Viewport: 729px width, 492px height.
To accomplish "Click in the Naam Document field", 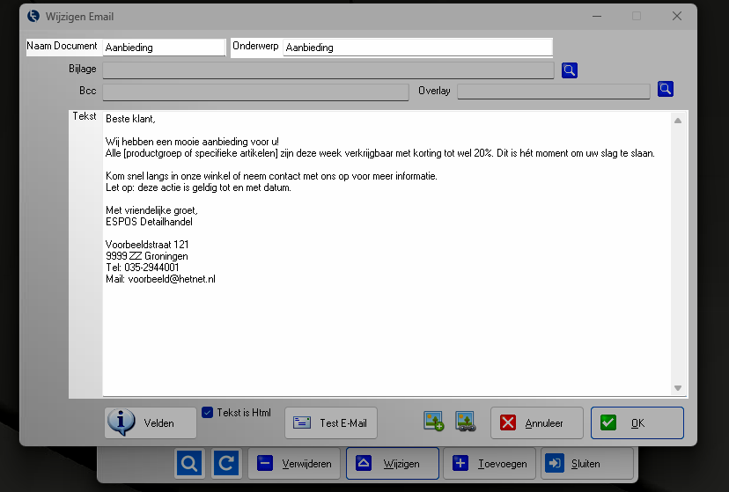I will pos(164,48).
